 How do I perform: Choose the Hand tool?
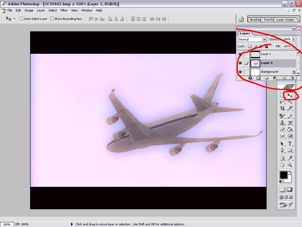[x=282, y=165]
